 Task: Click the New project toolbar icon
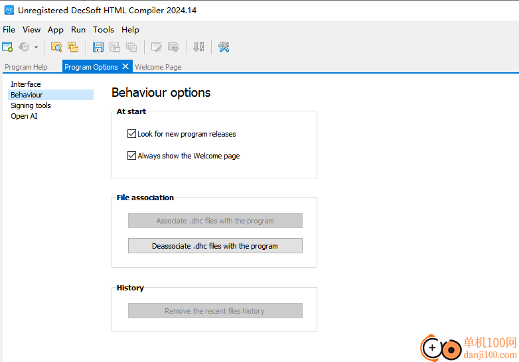[7, 47]
